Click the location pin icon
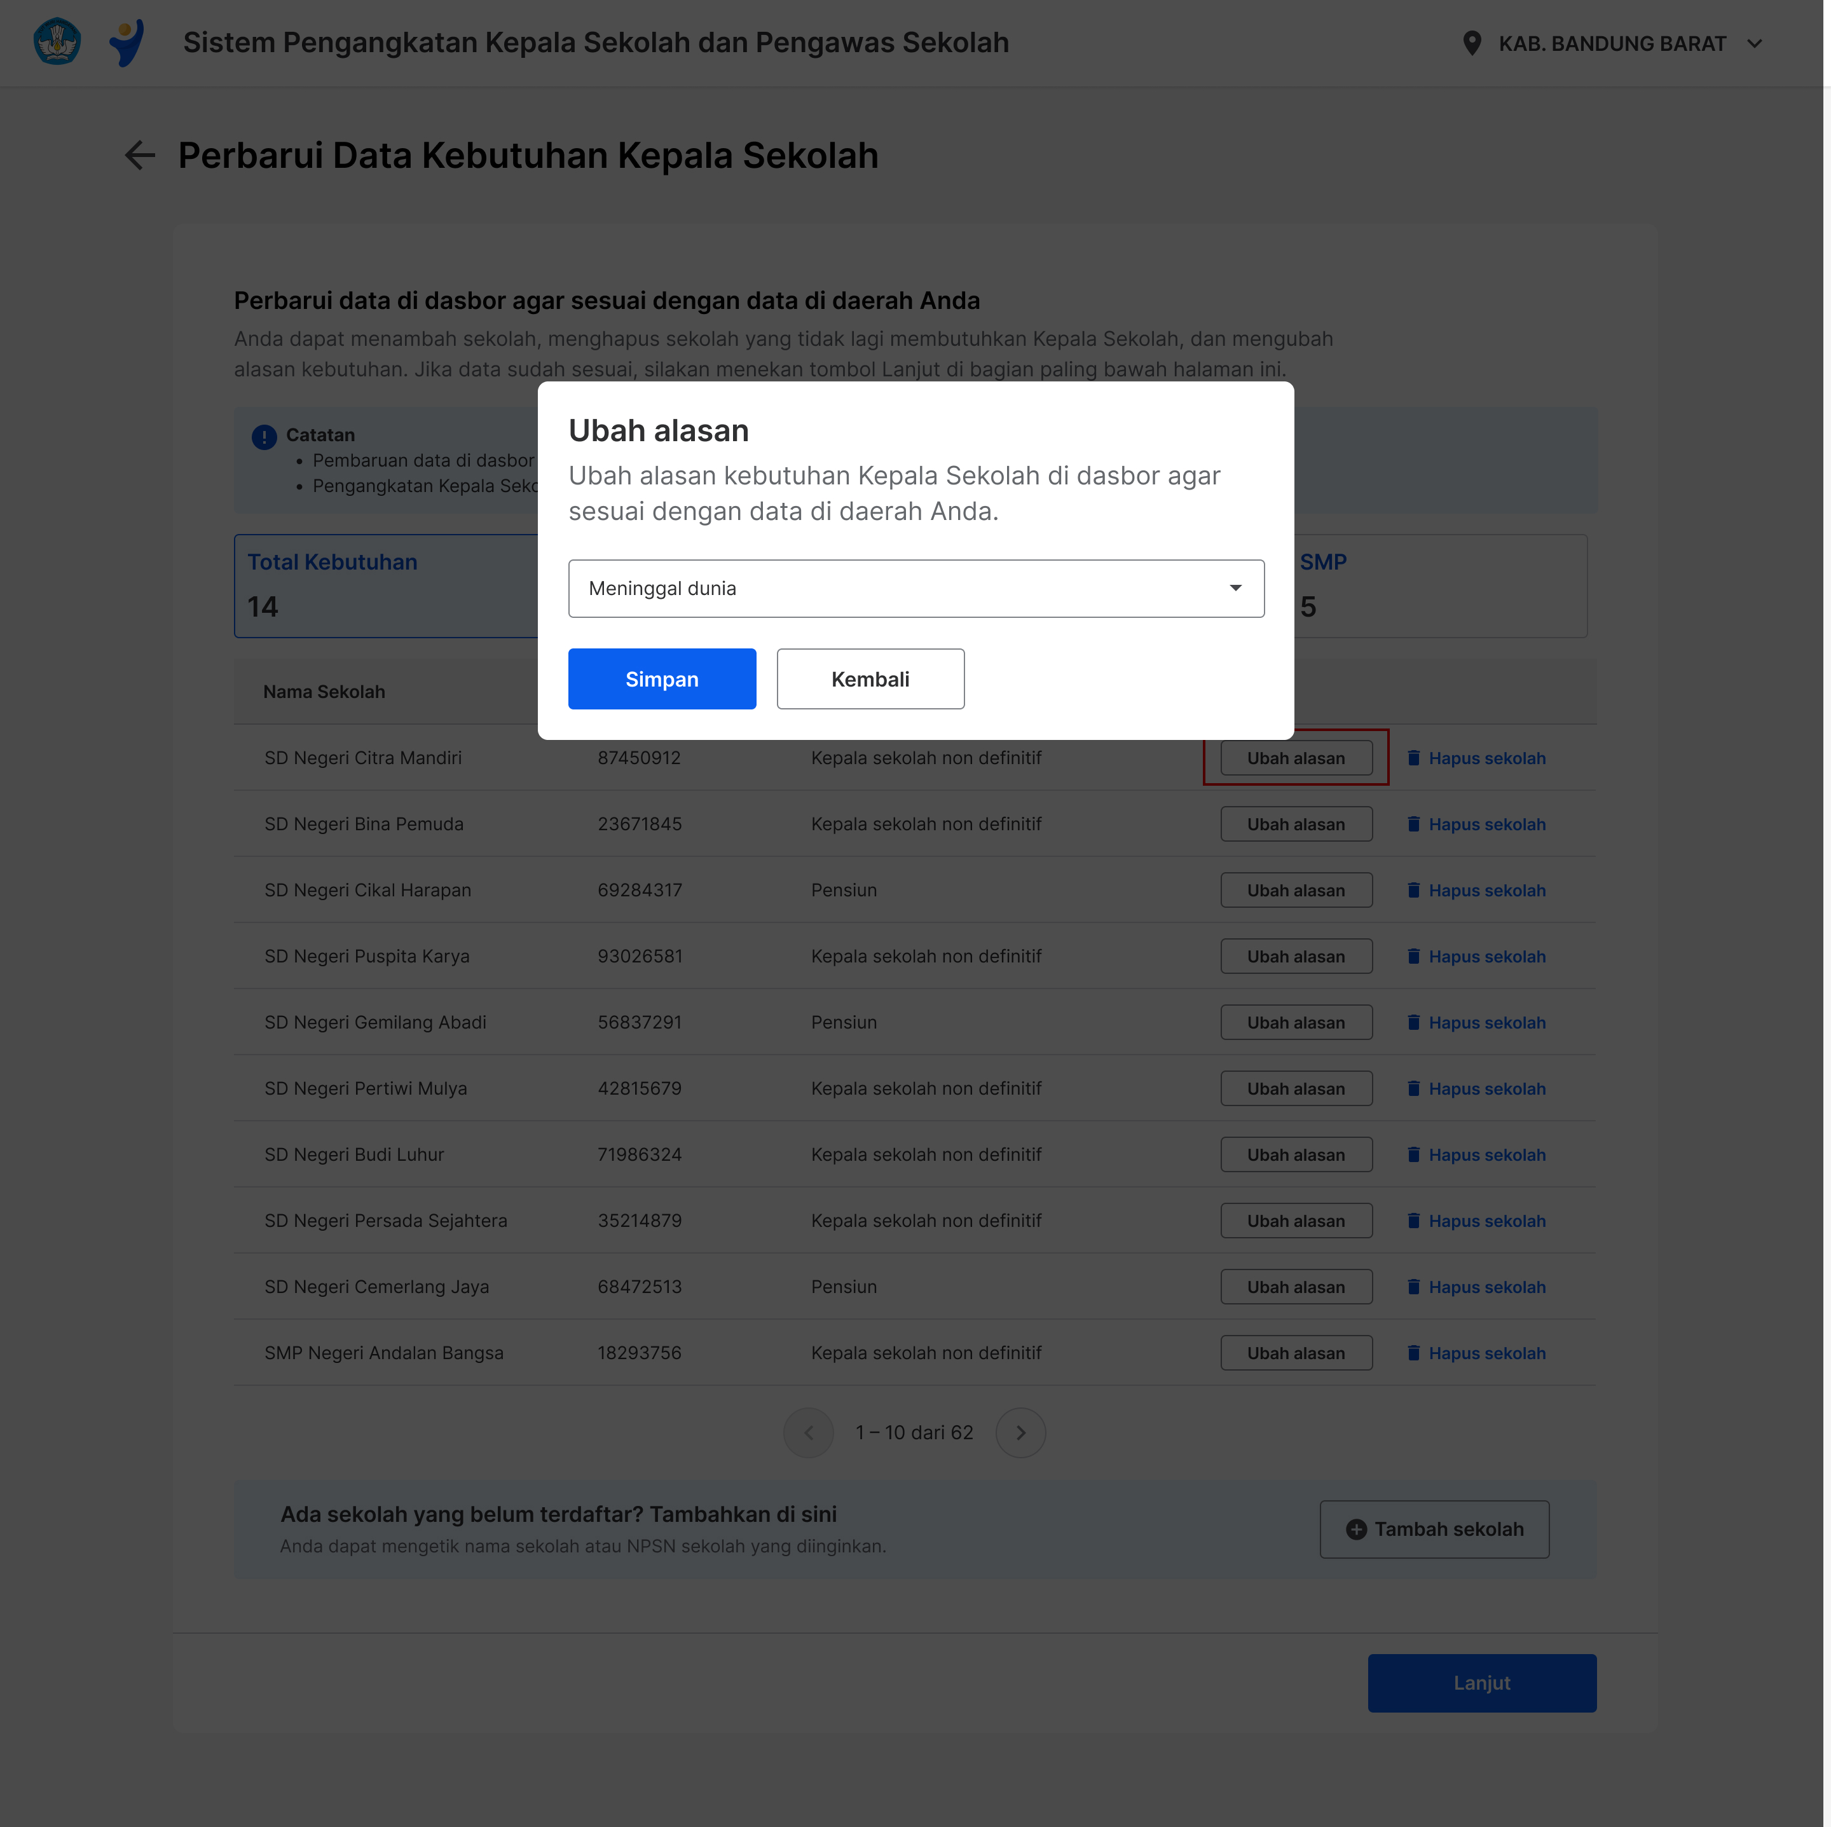Screen dimensions: 1831x1827 [x=1471, y=44]
